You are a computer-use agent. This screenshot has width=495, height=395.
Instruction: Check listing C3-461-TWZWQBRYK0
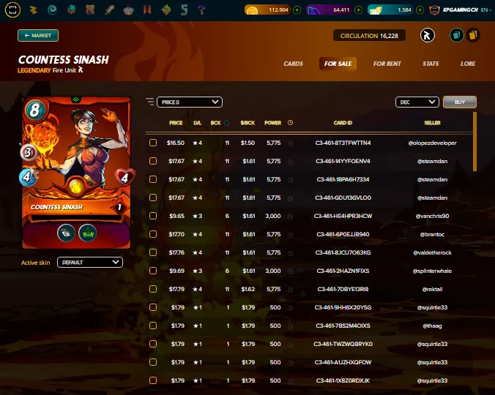(x=153, y=344)
